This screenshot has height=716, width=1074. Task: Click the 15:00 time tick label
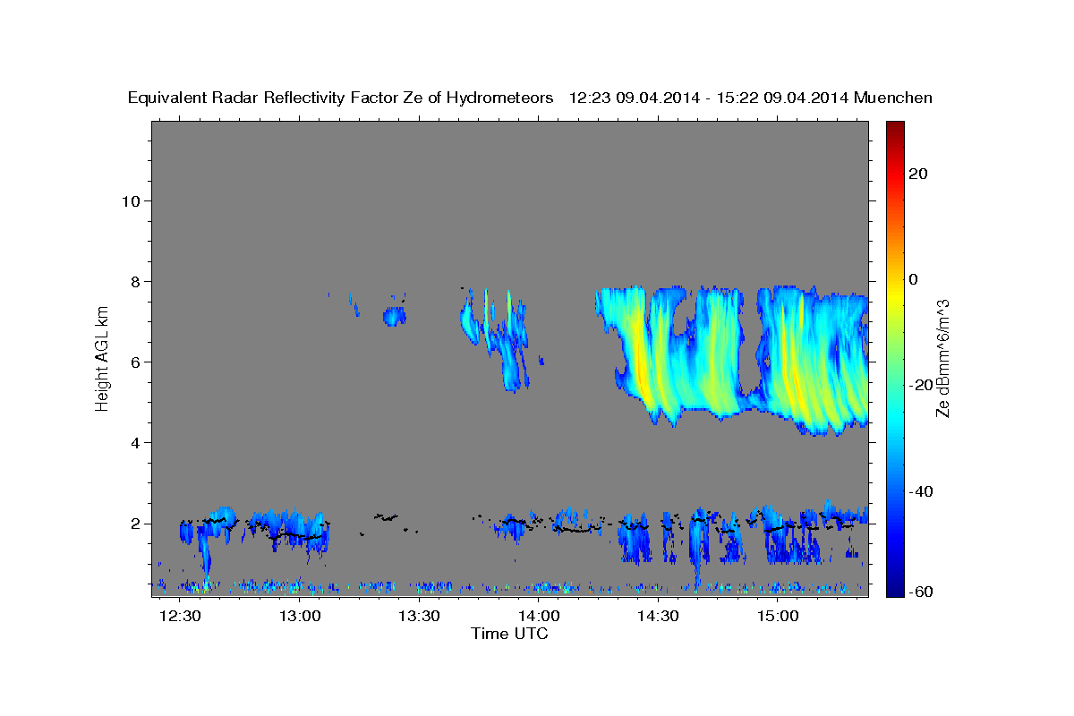click(777, 617)
